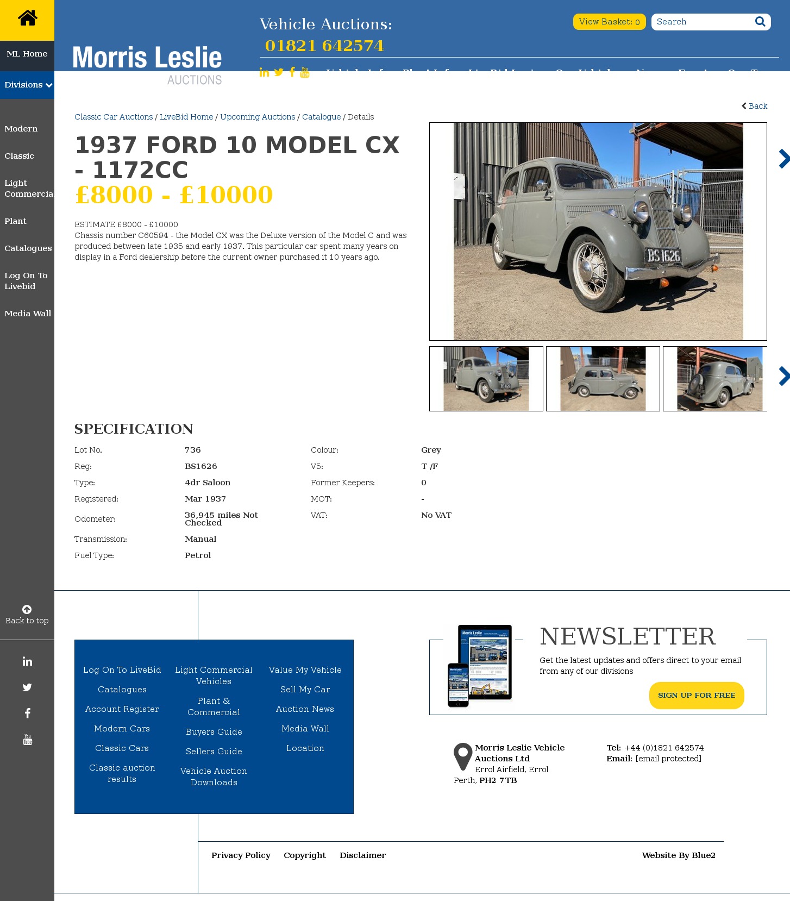Viewport: 790px width, 901px height.
Task: Open LiveBid Home breadcrumb
Action: (x=186, y=117)
